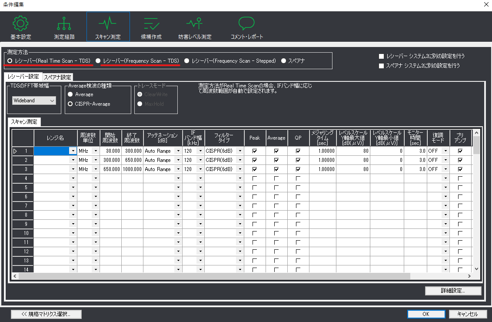Click the start frequency 30.000 cell
The width and height of the screenshot is (492, 322).
pos(111,151)
